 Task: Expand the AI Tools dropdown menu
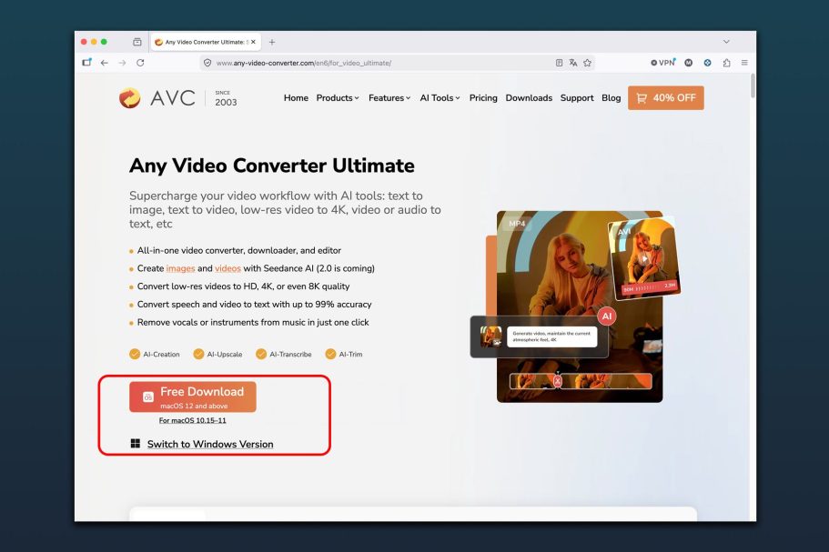pyautogui.click(x=440, y=97)
